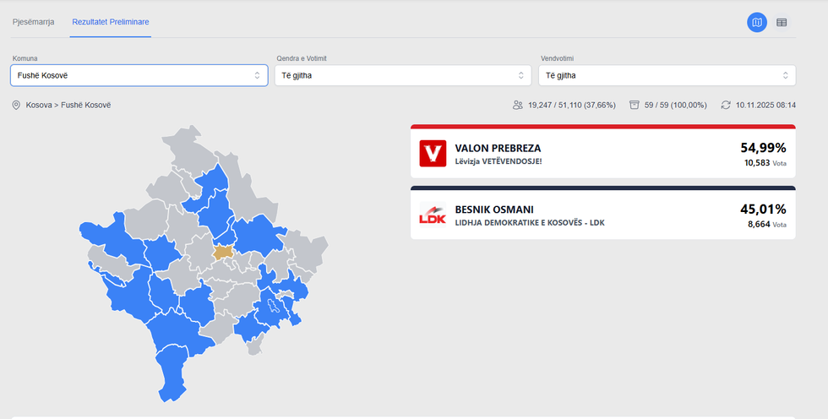Viewport: 828px width, 419px height.
Task: Click the red bar above Valon Prebreza
Action: (602, 127)
